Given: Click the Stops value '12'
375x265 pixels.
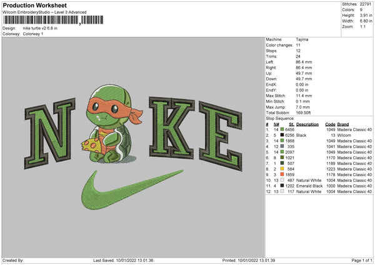Looking at the screenshot, I should point(298,51).
